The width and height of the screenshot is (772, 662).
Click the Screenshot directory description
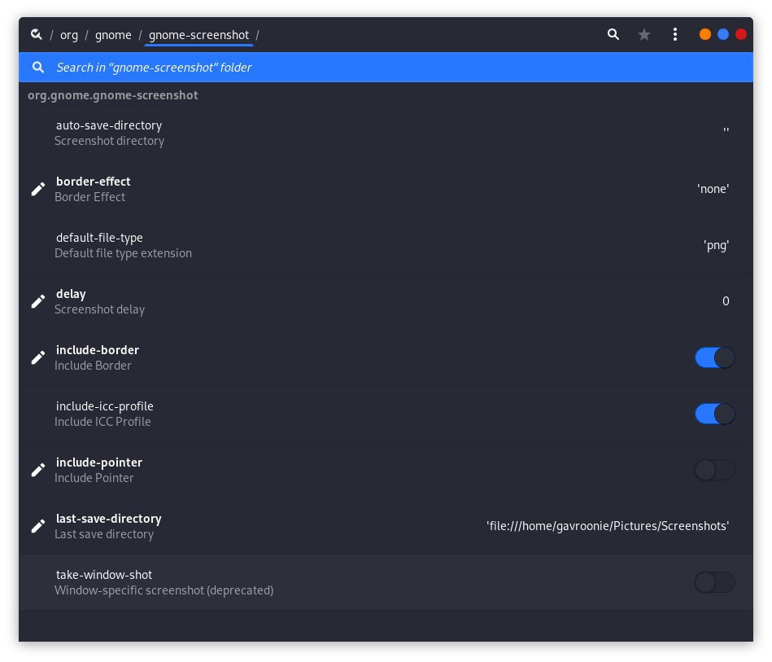click(x=109, y=141)
